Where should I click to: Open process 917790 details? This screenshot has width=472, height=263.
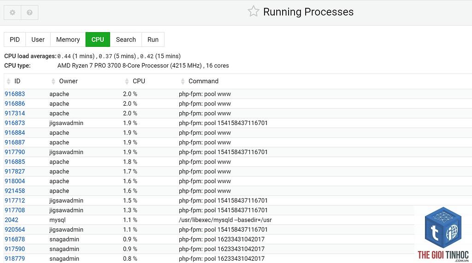tap(15, 152)
